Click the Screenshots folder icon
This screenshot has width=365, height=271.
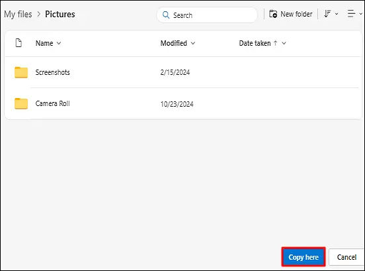click(21, 72)
